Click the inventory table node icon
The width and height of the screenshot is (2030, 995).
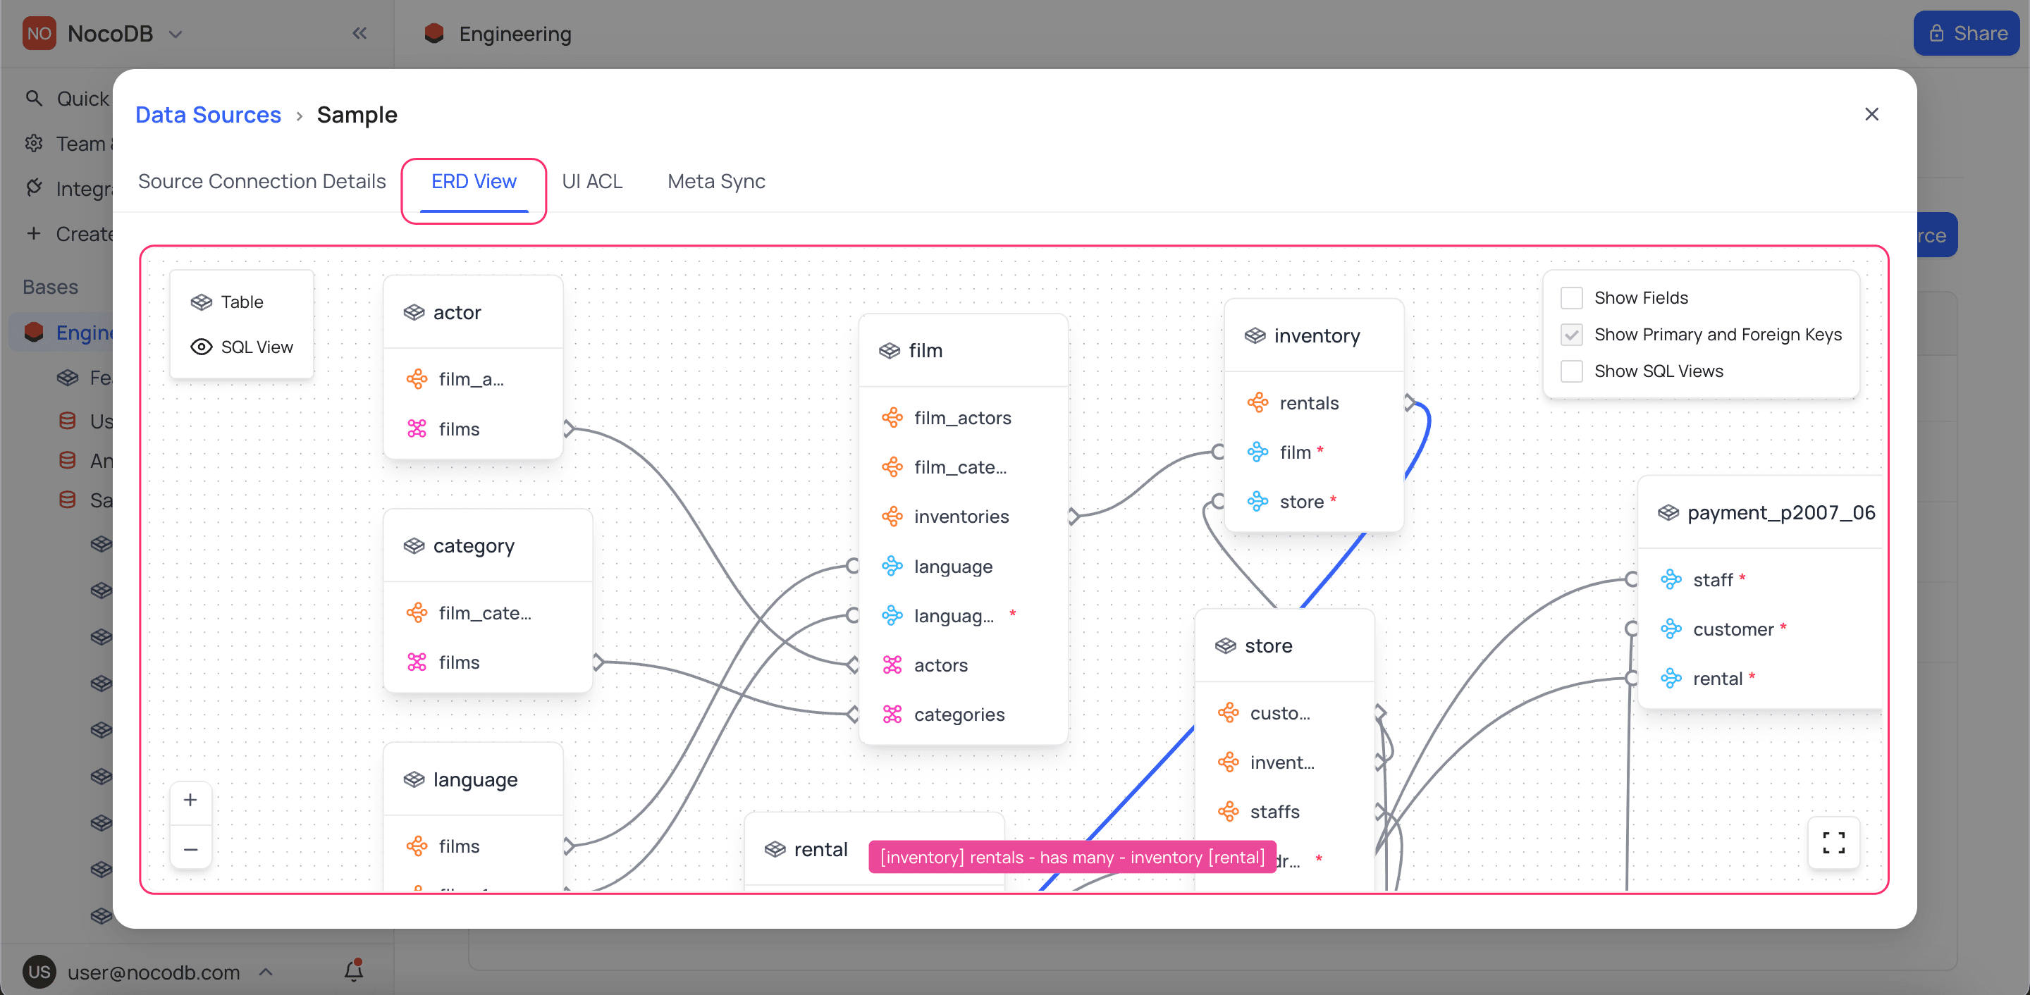point(1255,336)
